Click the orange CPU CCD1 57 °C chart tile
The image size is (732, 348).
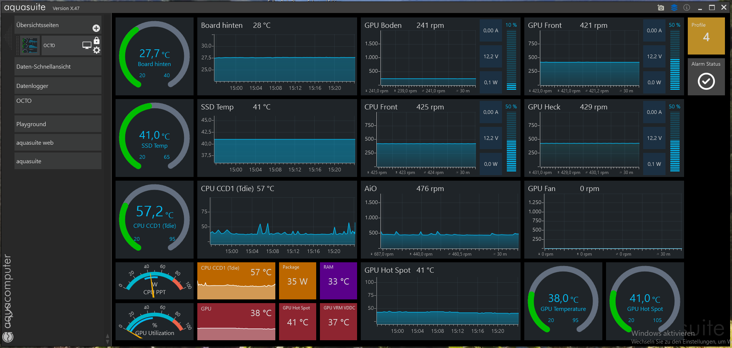(x=236, y=281)
